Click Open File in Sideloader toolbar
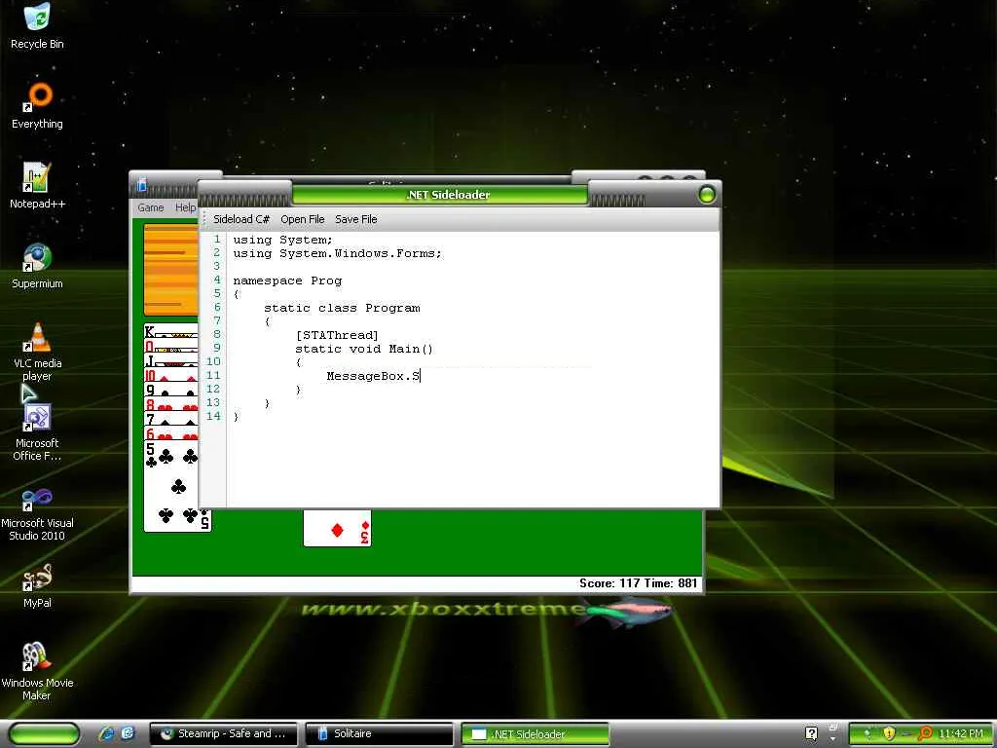 pos(302,219)
